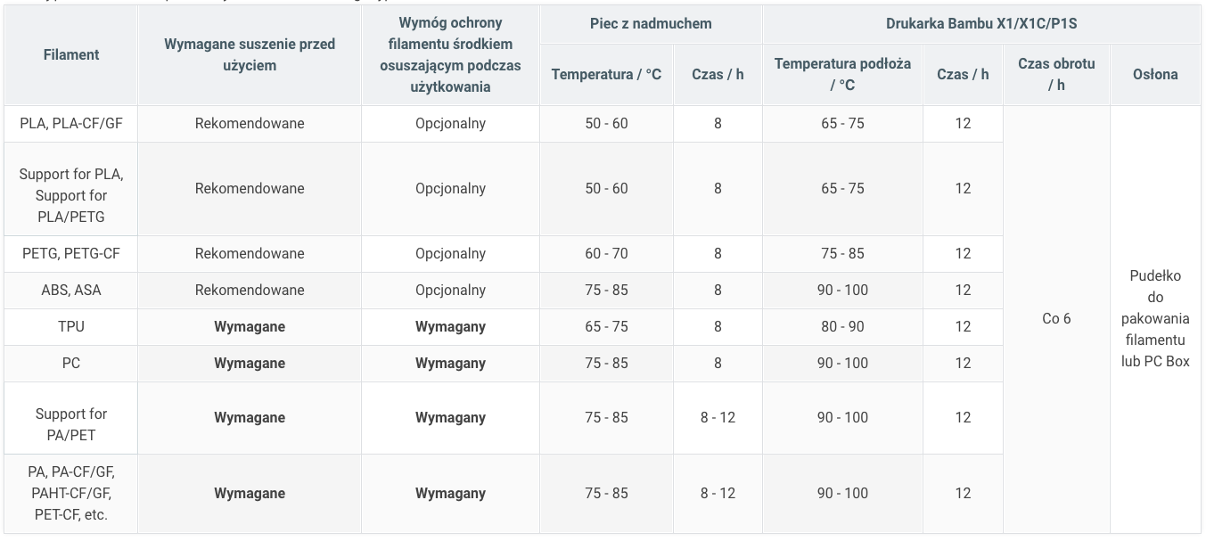Select the "80 - 90" bed temperature cell

(x=842, y=327)
